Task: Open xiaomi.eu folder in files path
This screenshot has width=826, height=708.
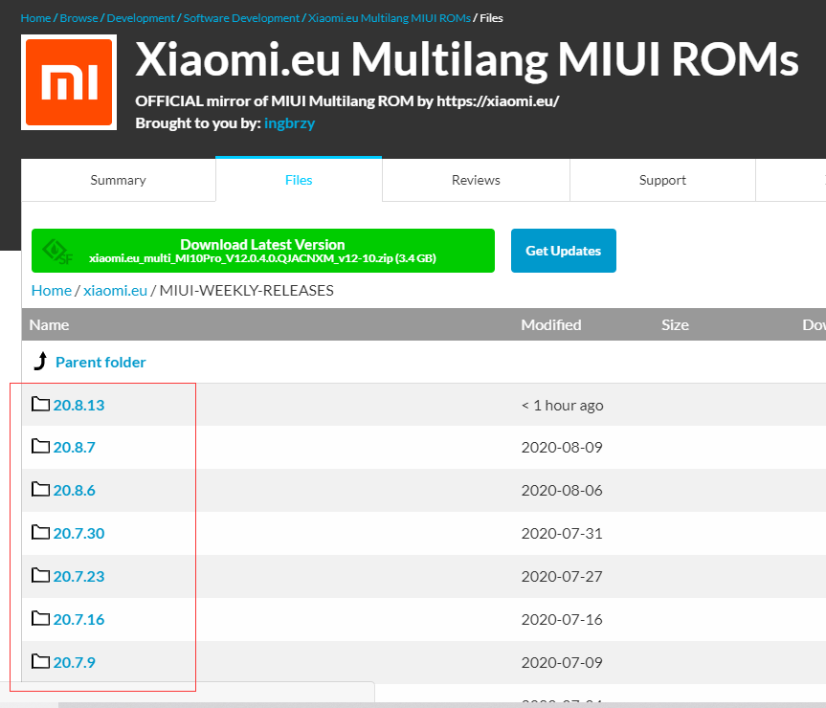Action: pyautogui.click(x=116, y=291)
